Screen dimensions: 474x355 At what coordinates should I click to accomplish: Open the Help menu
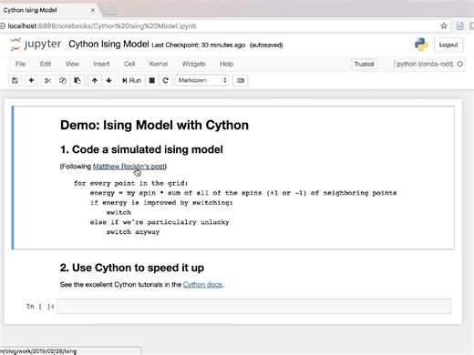(226, 64)
